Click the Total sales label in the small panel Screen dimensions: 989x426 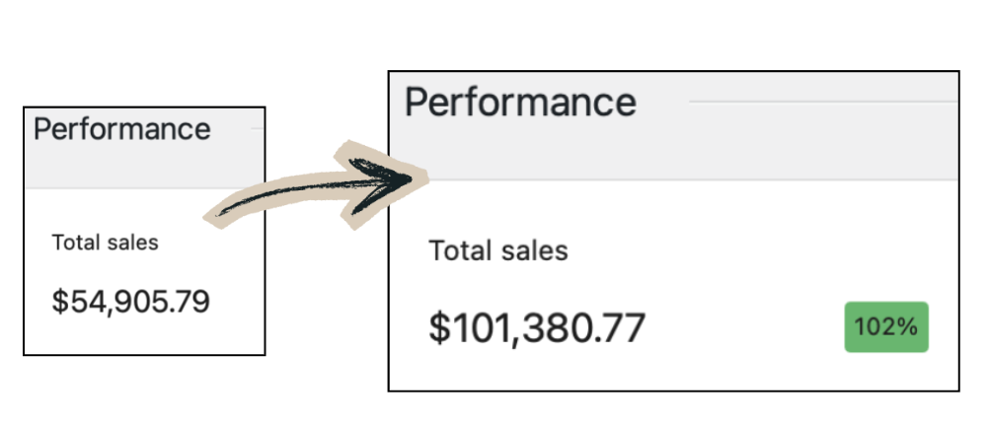click(105, 242)
